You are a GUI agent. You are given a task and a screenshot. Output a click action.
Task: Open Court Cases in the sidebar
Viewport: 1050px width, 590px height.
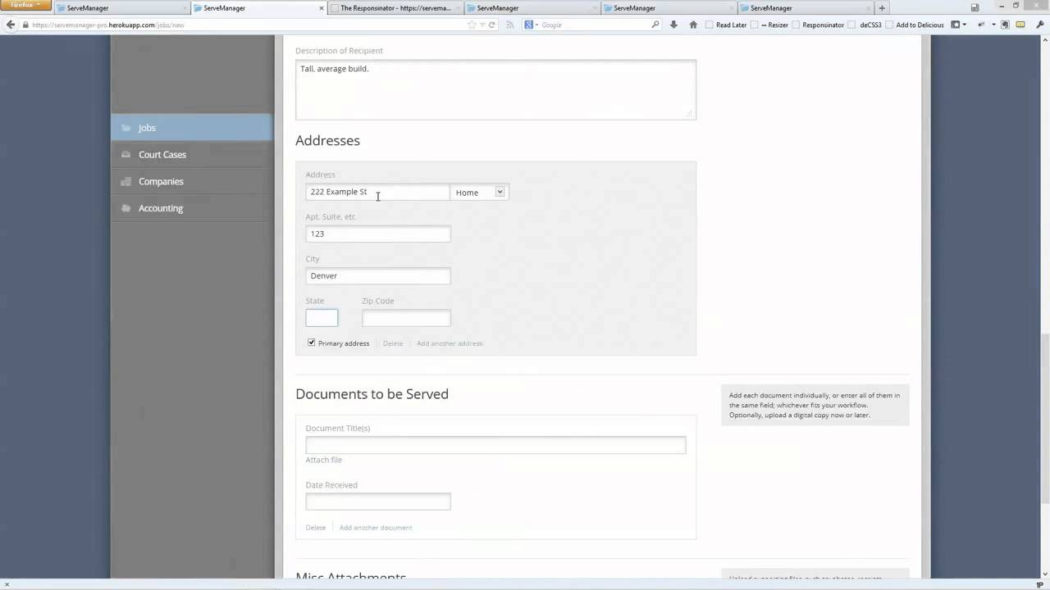click(191, 154)
